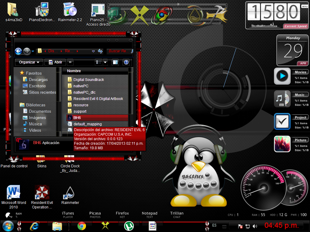Click the Project checkmark widget icon
Image resolution: width=310 pixels, height=232 pixels.
[x=282, y=121]
